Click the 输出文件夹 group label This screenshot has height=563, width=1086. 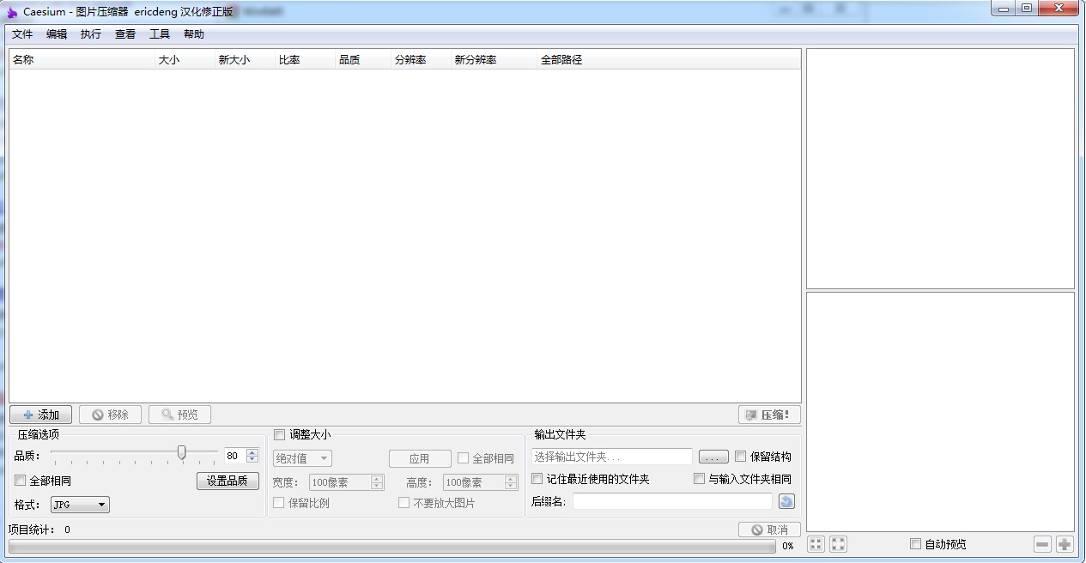(x=560, y=434)
